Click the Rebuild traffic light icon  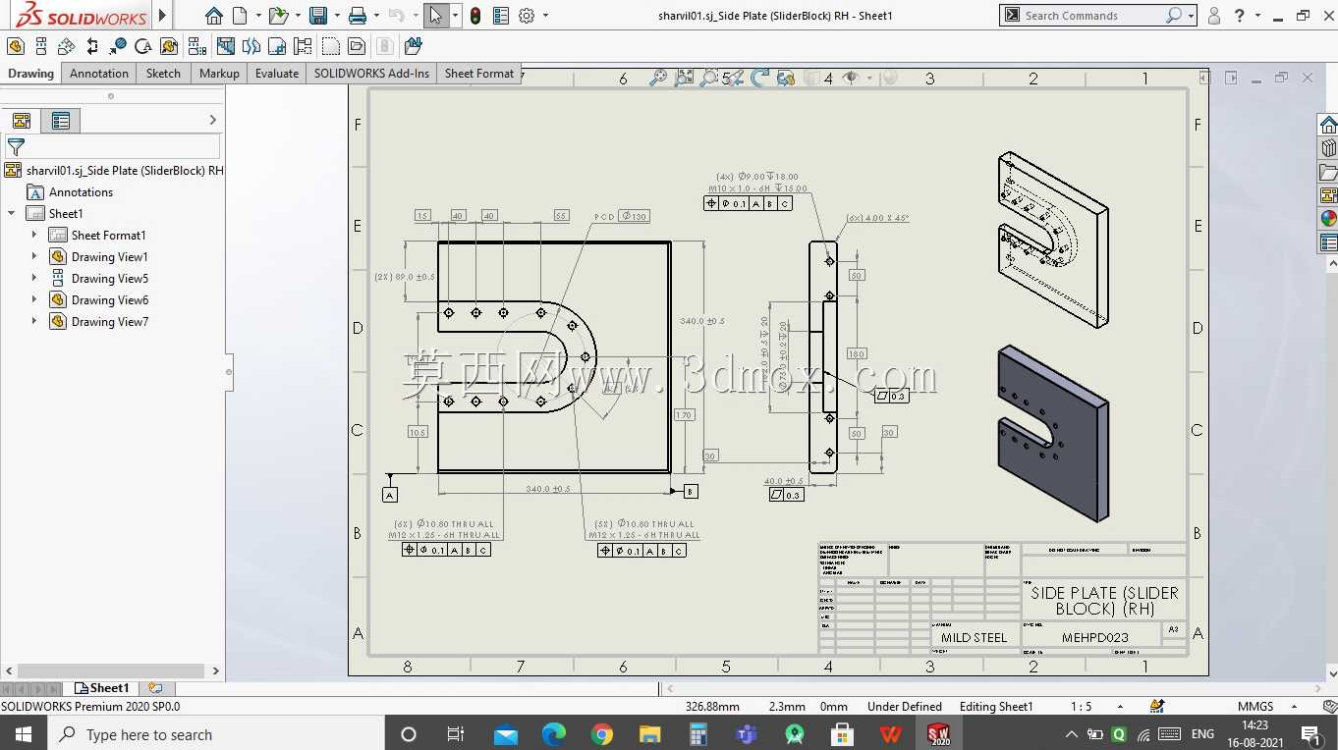(x=475, y=16)
